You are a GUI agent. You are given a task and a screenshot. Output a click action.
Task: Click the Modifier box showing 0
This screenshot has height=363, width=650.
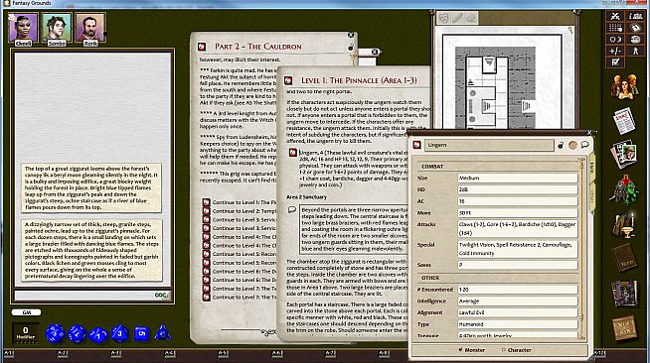(26, 333)
